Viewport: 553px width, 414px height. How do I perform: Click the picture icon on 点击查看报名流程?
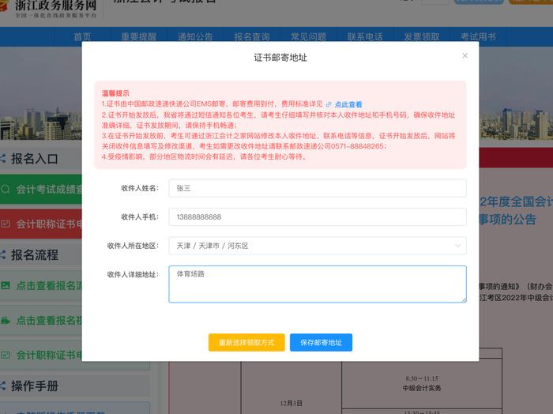tap(6, 286)
